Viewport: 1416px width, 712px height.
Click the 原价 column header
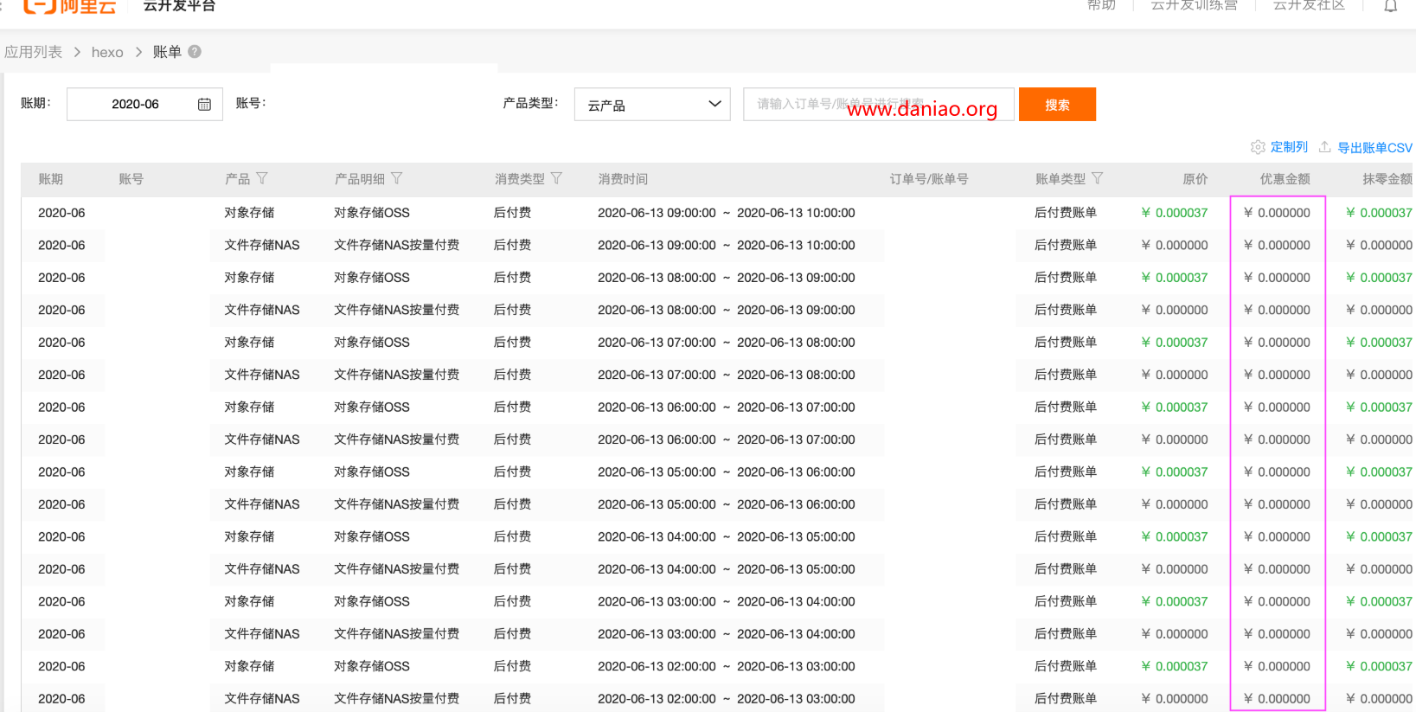pyautogui.click(x=1195, y=179)
